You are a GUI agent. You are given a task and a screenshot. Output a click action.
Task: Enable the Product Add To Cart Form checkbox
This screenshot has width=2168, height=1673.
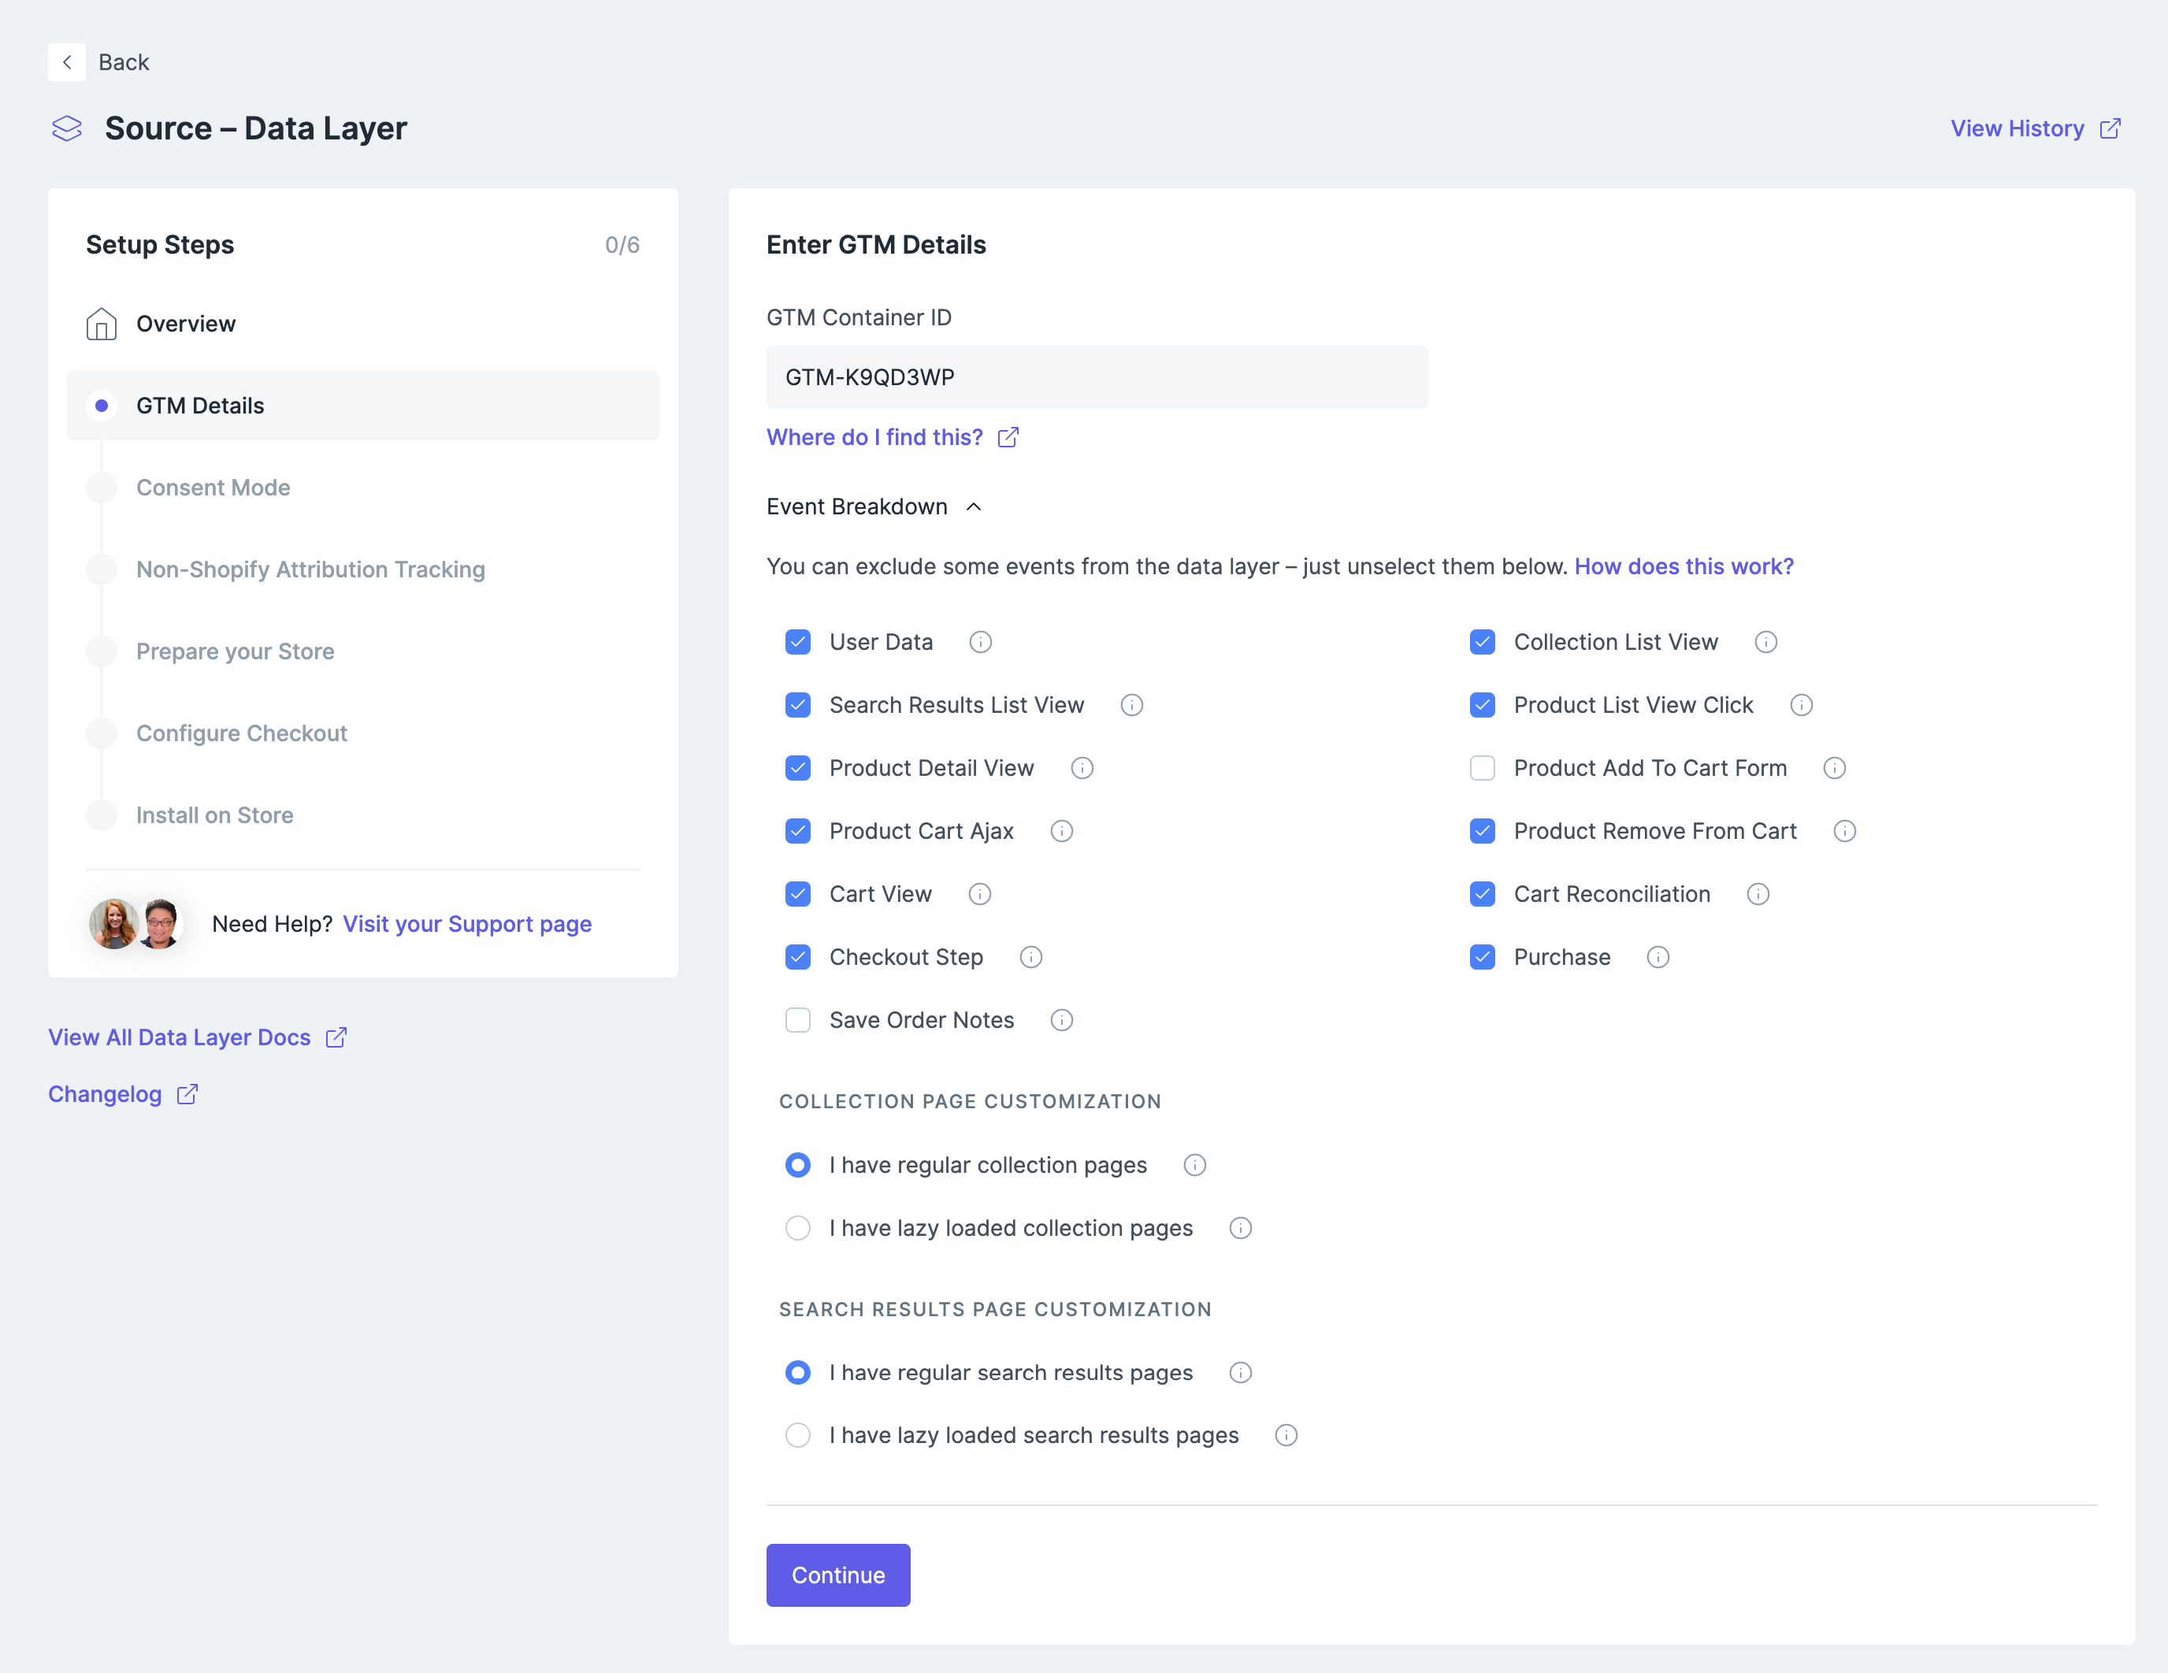point(1482,768)
